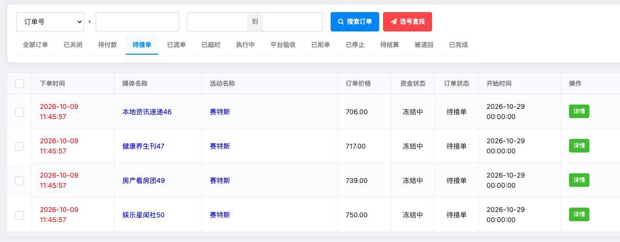Click 待接单 status in the 娱乐星闻社50 row
This screenshot has width=620, height=242.
[x=457, y=215]
